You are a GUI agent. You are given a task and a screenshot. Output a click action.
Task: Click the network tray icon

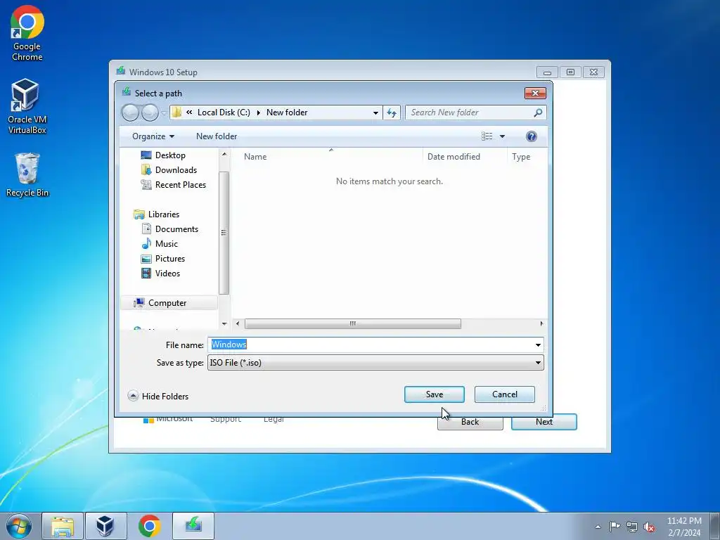click(632, 527)
